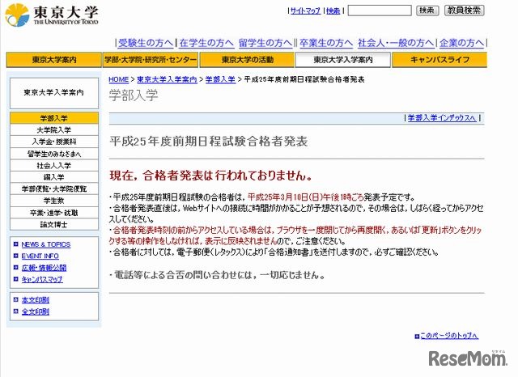
Task: Select 学生数 in the sidebar
Action: [54, 201]
